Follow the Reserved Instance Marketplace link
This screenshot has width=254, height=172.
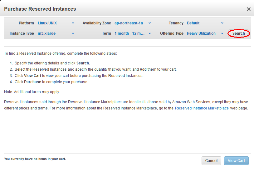[x=202, y=108]
